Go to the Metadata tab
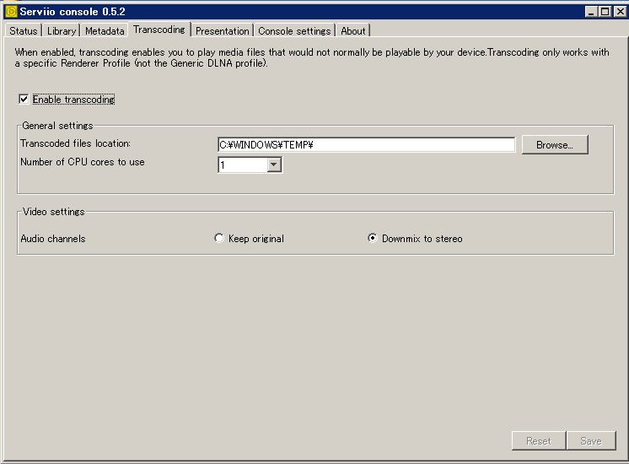Screen dimensions: 629x464 (105, 31)
